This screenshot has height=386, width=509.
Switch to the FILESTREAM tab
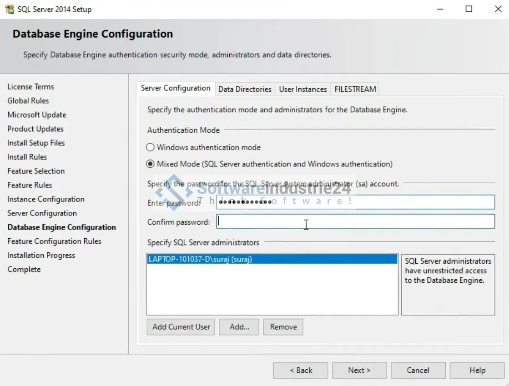355,89
